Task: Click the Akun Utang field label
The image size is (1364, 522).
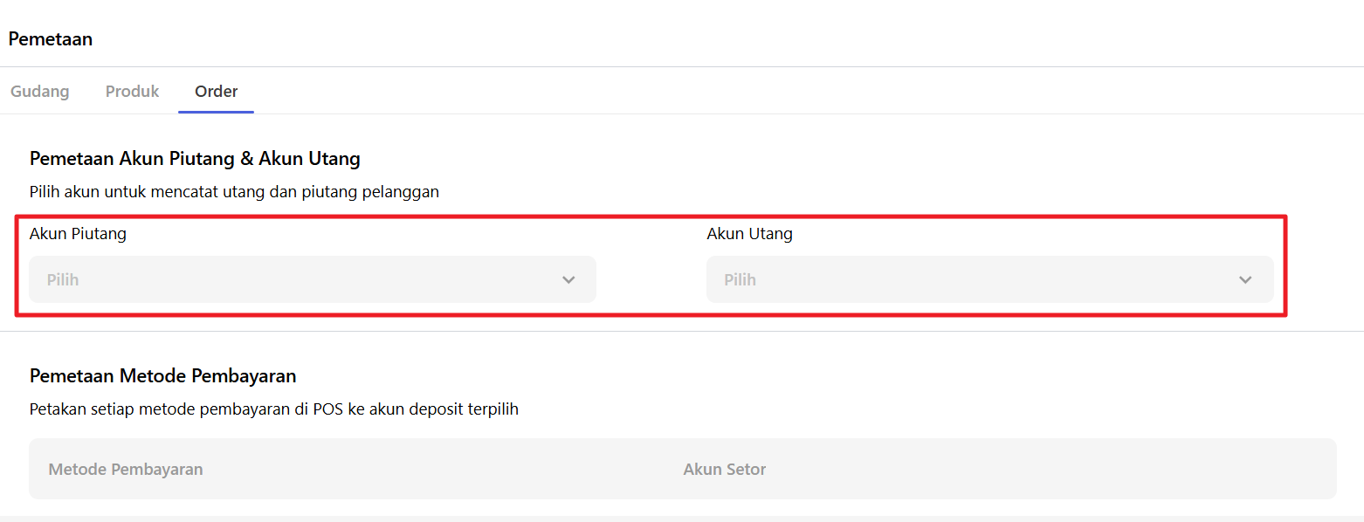Action: point(750,234)
